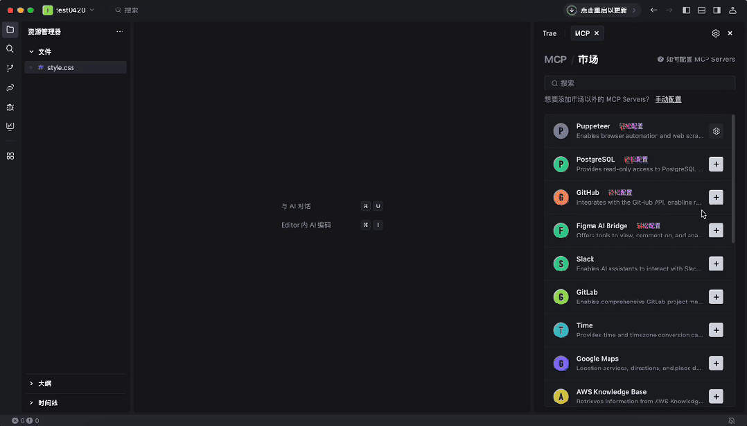Image resolution: width=747 pixels, height=426 pixels.
Task: Add the Google Maps MCP server
Action: 716,364
